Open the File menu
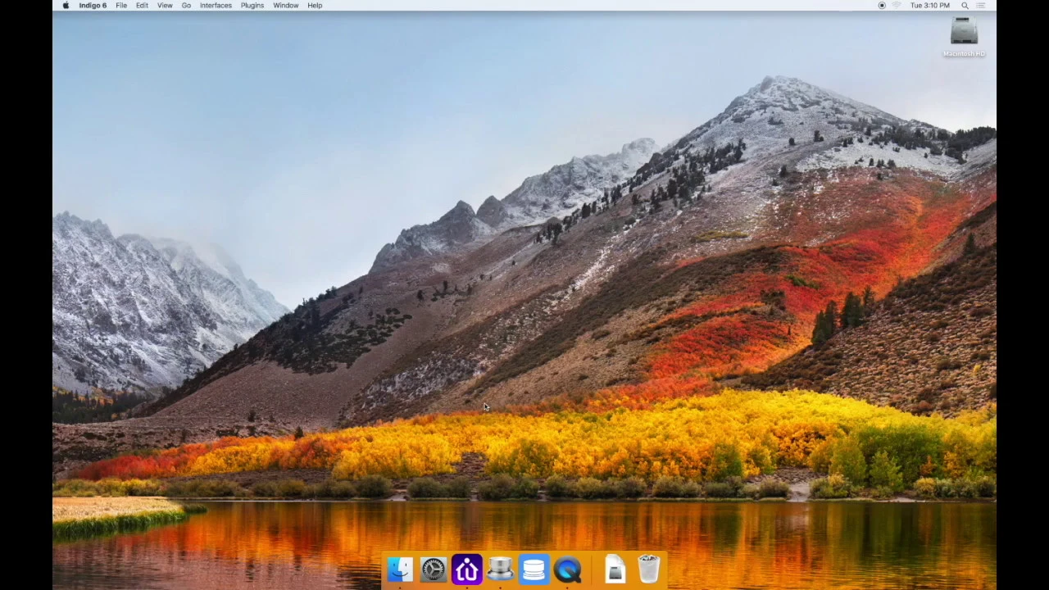Screen dimensions: 1049x590 coord(121,5)
